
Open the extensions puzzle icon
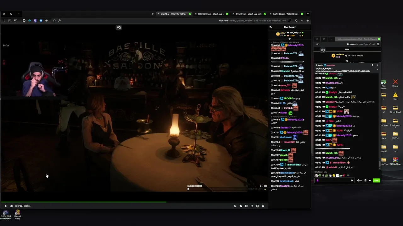click(x=24, y=21)
